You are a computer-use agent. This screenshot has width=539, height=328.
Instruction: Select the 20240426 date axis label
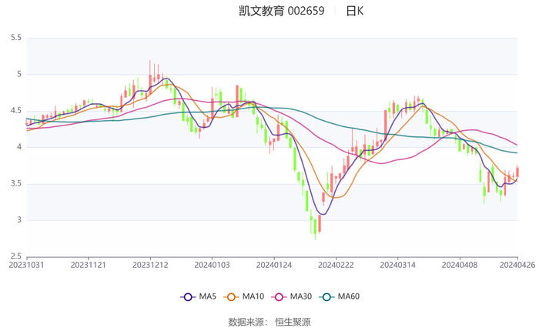(517, 264)
